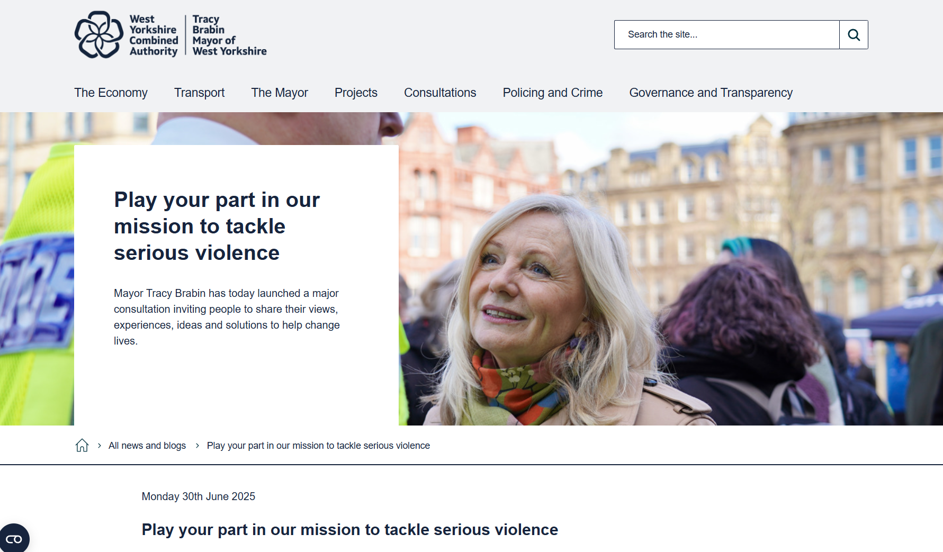
Task: Click the chevron after All news and blogs
Action: click(197, 446)
